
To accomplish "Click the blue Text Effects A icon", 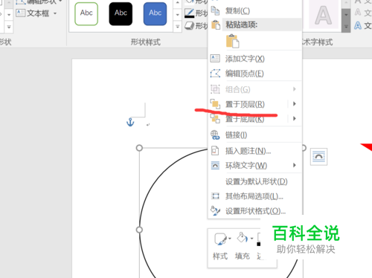I will coord(358,25).
